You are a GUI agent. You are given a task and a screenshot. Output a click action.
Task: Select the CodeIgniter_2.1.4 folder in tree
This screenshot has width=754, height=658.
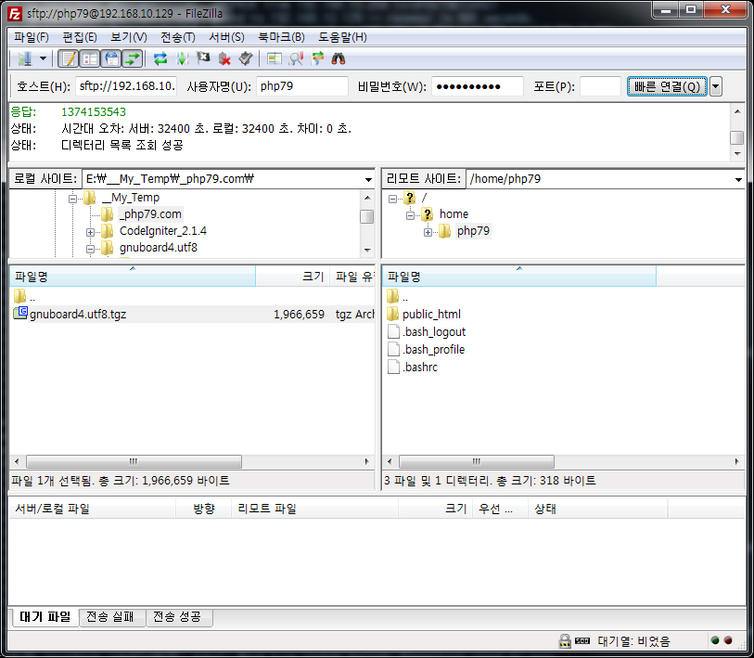pyautogui.click(x=163, y=231)
